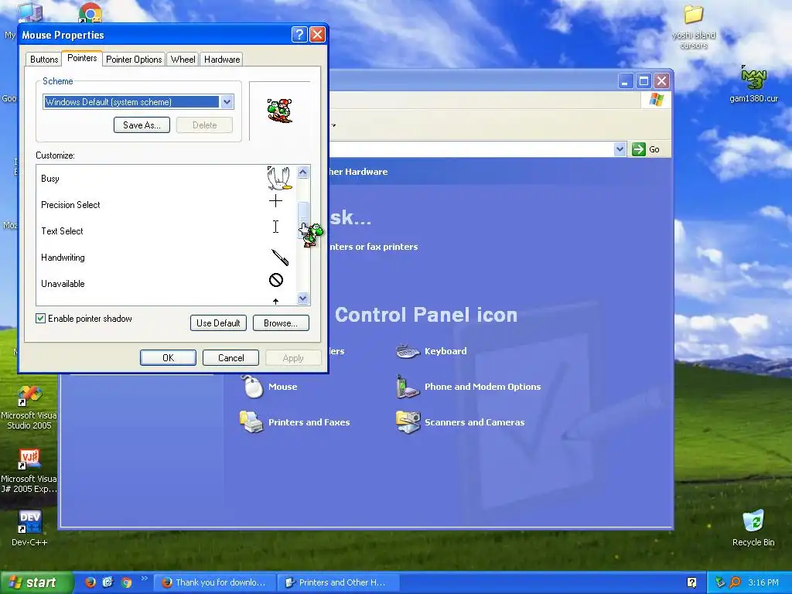This screenshot has width=792, height=594.
Task: Launch Internet Explorer from quick launch
Action: tap(108, 582)
